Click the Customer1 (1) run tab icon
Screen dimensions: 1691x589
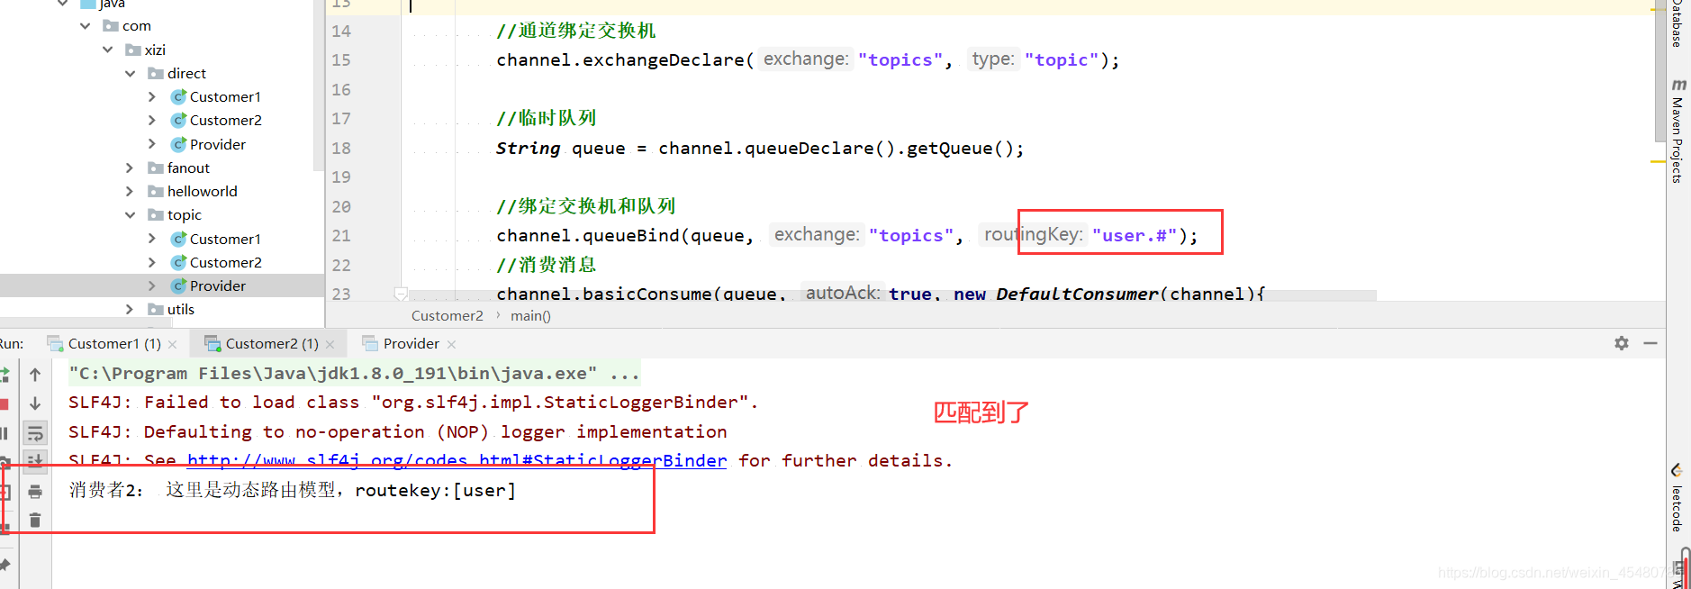click(55, 343)
